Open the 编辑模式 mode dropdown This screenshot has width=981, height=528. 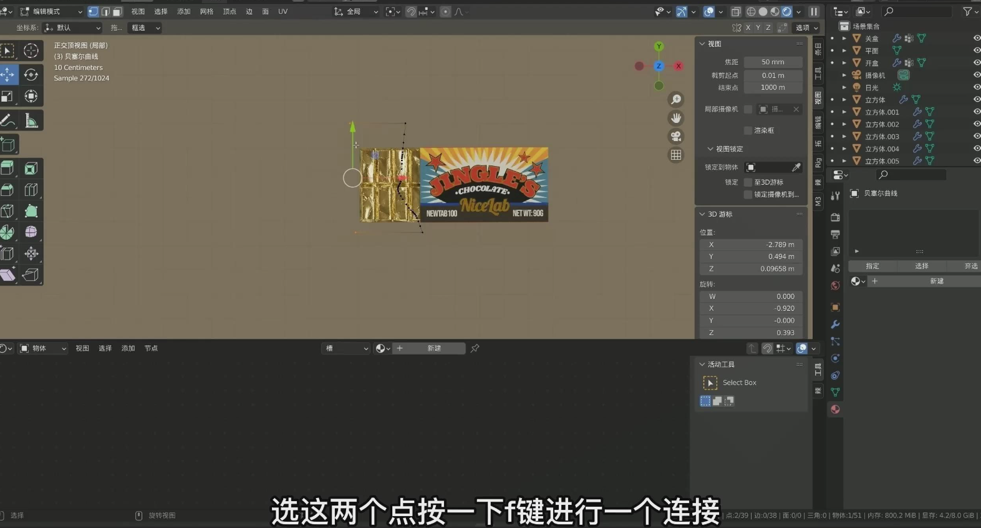pos(51,12)
